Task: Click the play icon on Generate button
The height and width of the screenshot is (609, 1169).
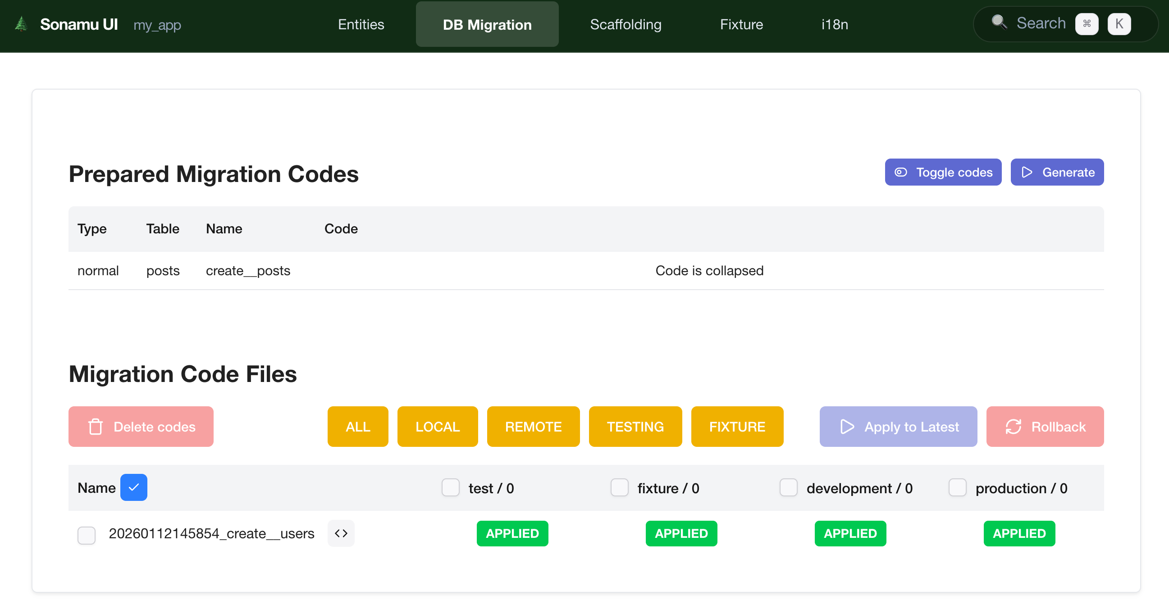Action: [1027, 173]
